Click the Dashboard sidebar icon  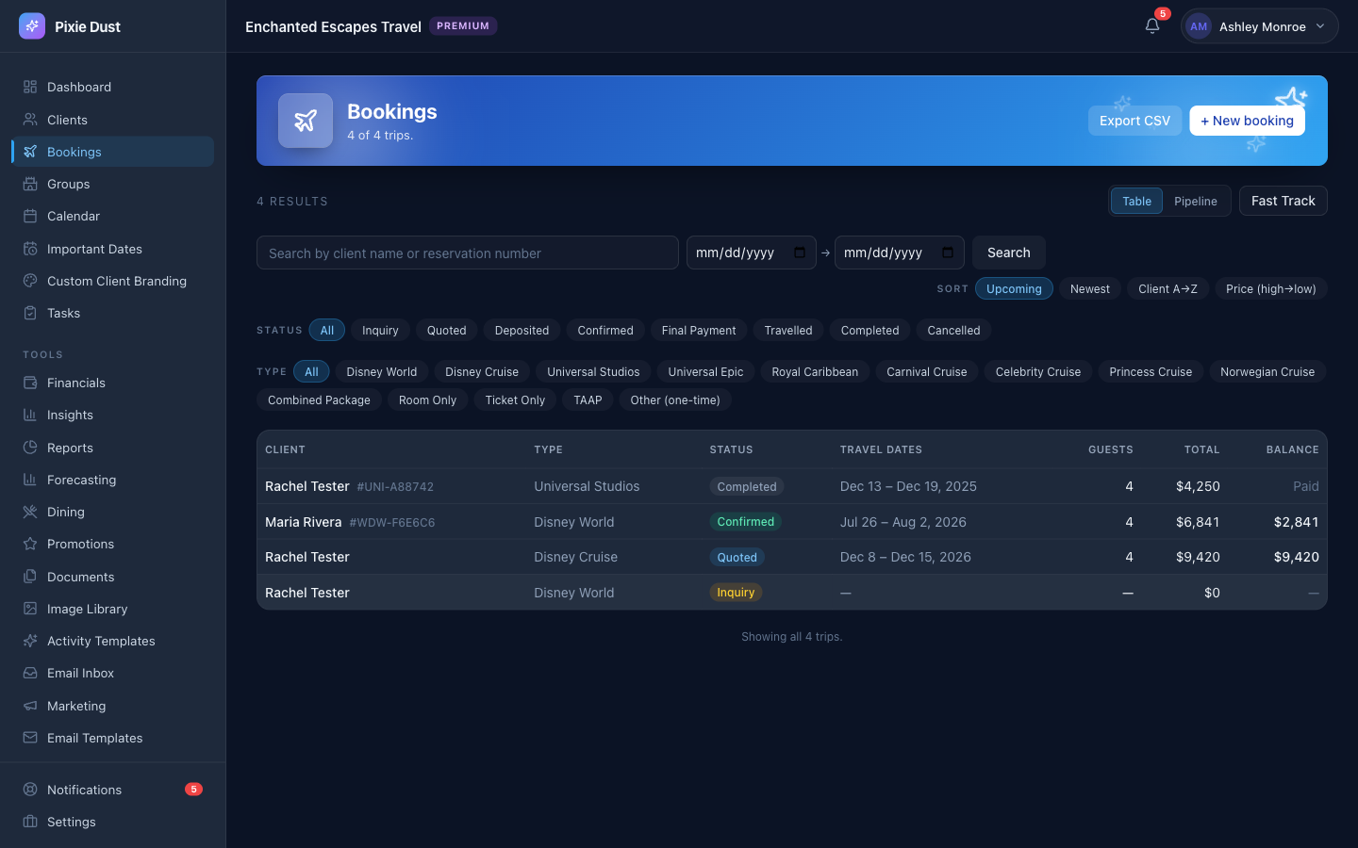tap(30, 87)
